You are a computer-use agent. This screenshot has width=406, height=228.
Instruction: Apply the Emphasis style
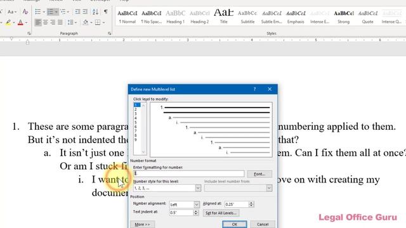tap(296, 17)
